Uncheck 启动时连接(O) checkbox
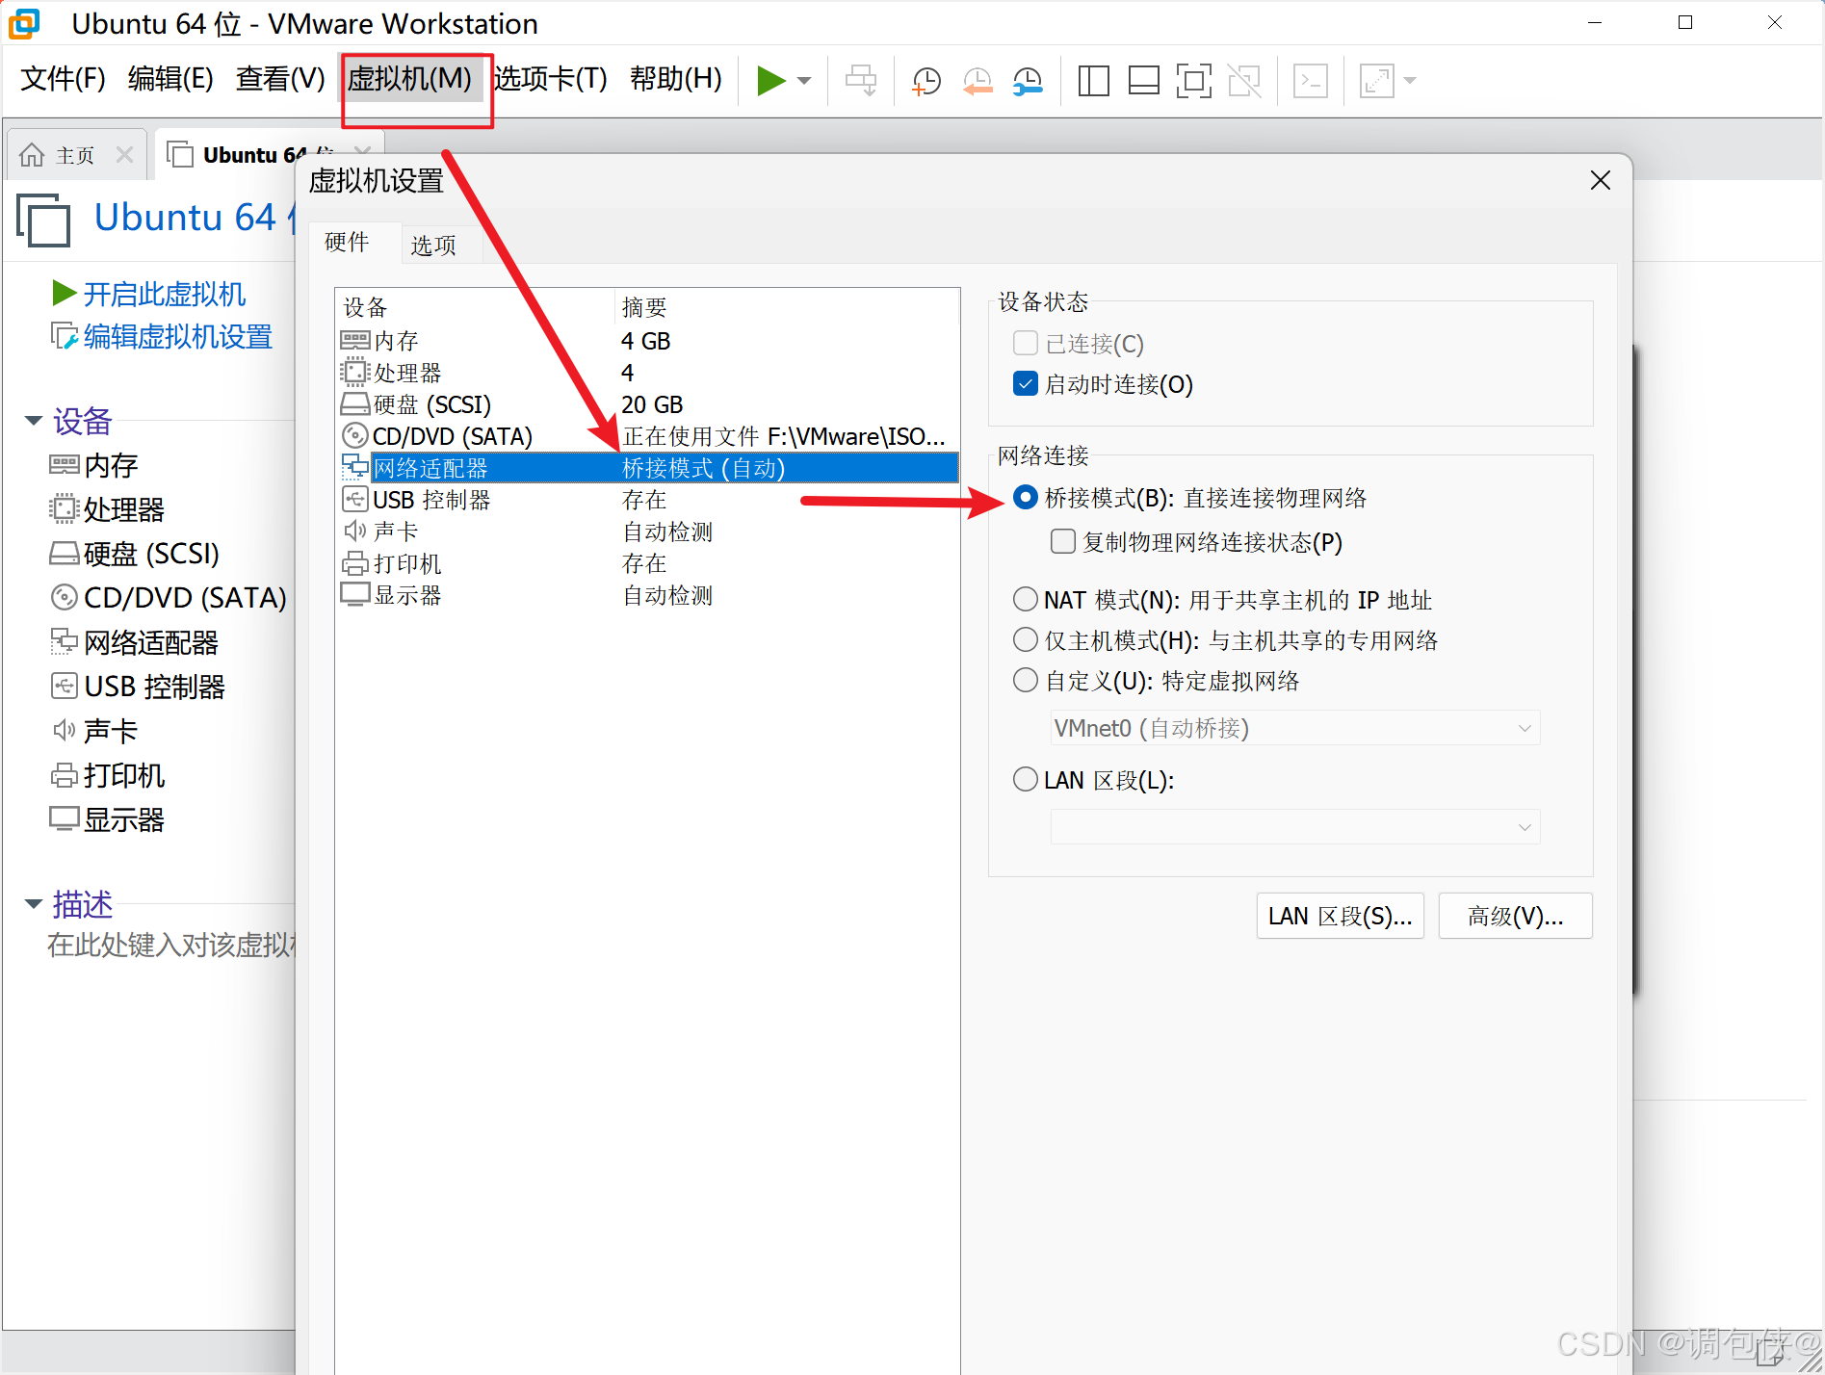This screenshot has width=1825, height=1375. (x=1026, y=384)
